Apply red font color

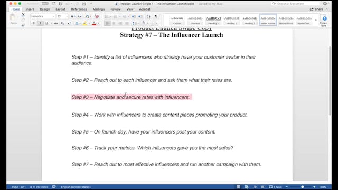click(x=94, y=23)
